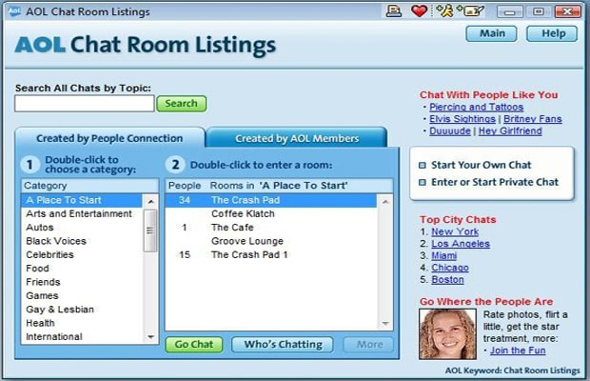Open the Elvis Sightings link

pyautogui.click(x=462, y=119)
